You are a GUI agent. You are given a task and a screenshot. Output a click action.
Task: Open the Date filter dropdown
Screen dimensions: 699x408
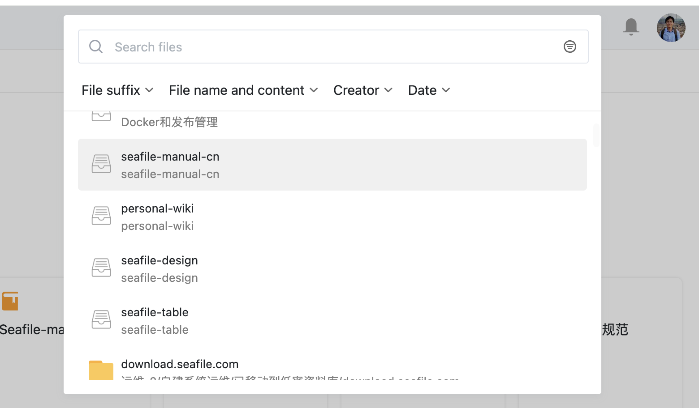coord(429,90)
